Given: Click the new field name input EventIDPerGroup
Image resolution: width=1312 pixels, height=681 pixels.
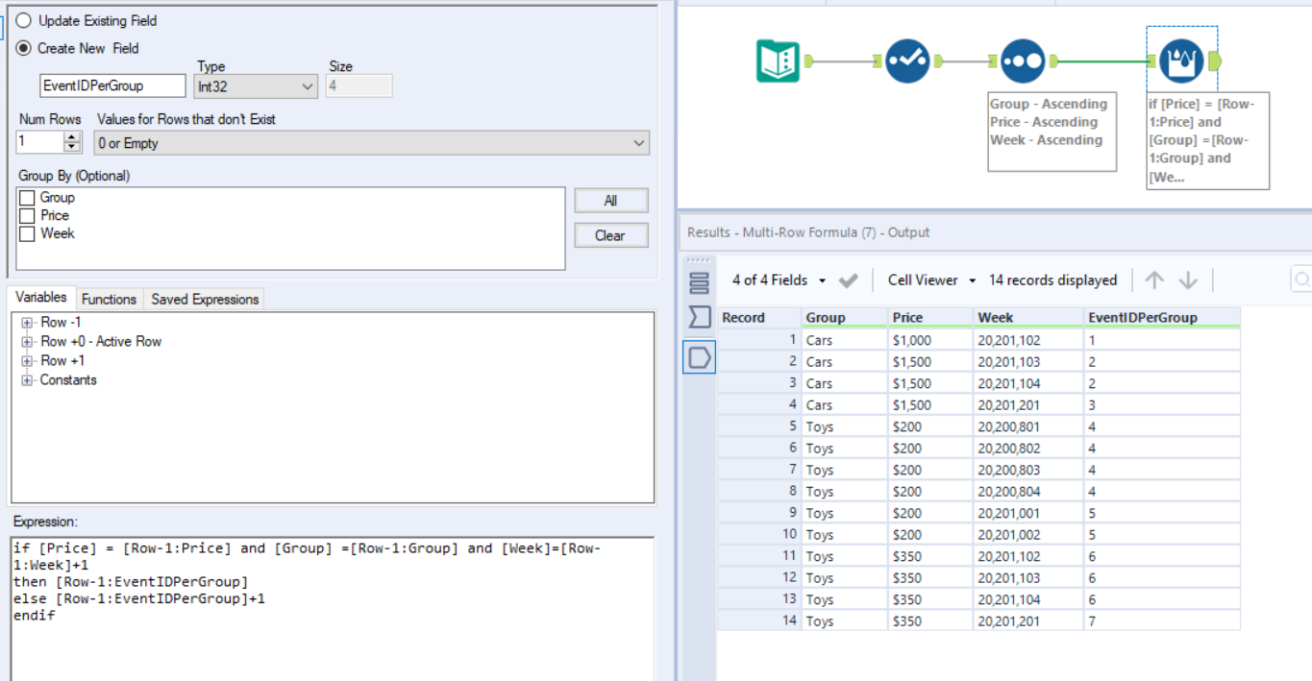Looking at the screenshot, I should click(112, 85).
